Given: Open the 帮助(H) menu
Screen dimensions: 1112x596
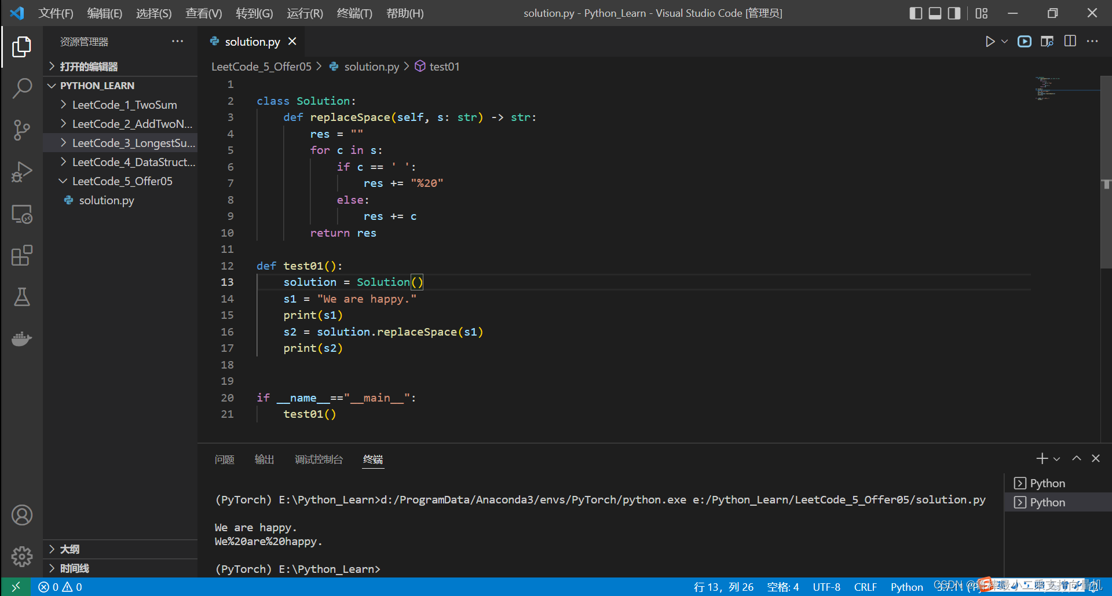Looking at the screenshot, I should pyautogui.click(x=405, y=13).
